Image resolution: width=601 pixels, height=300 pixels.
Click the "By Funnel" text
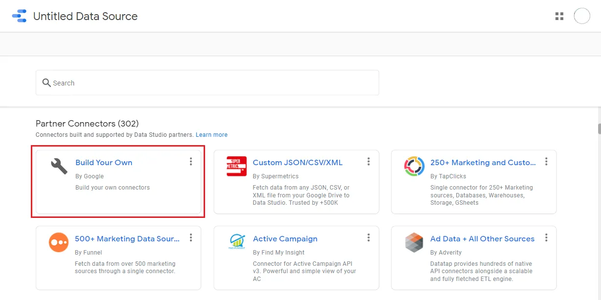pyautogui.click(x=89, y=253)
